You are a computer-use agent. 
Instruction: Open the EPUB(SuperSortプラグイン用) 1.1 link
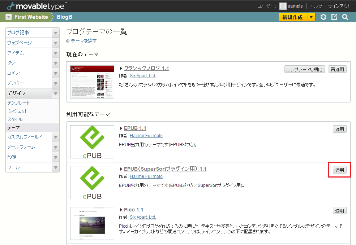(x=165, y=169)
